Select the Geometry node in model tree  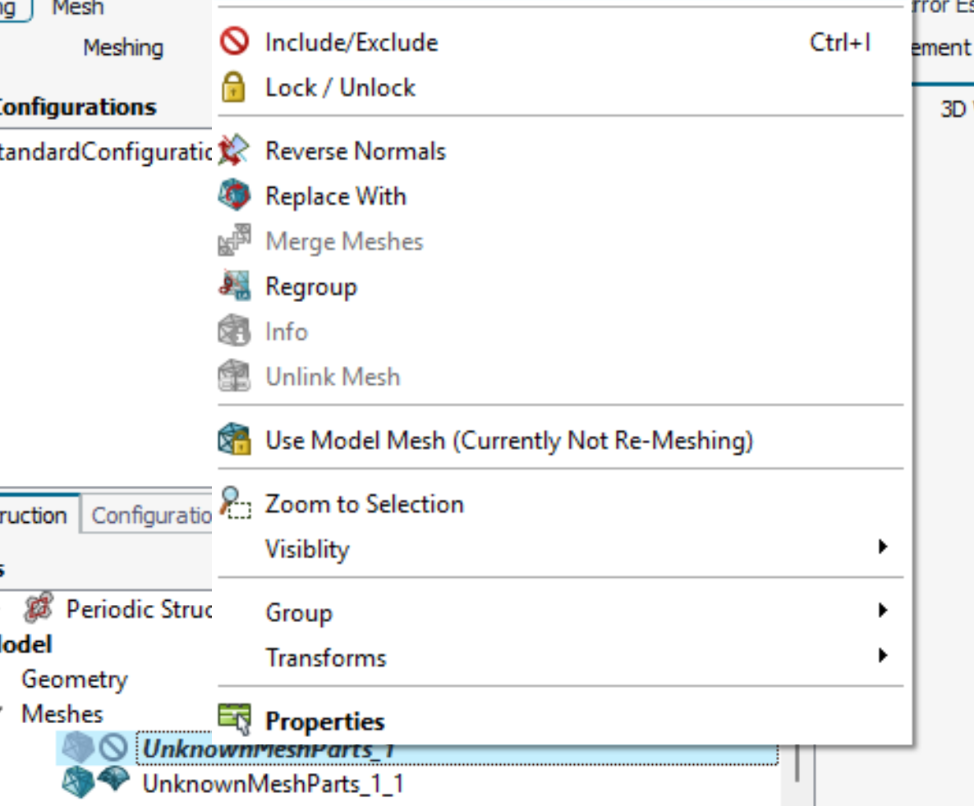click(x=74, y=680)
